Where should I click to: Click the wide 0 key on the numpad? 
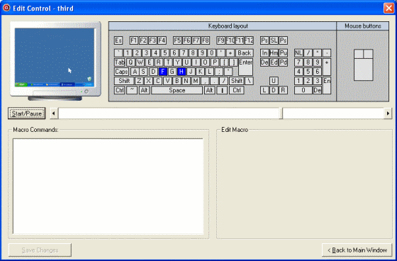[303, 91]
